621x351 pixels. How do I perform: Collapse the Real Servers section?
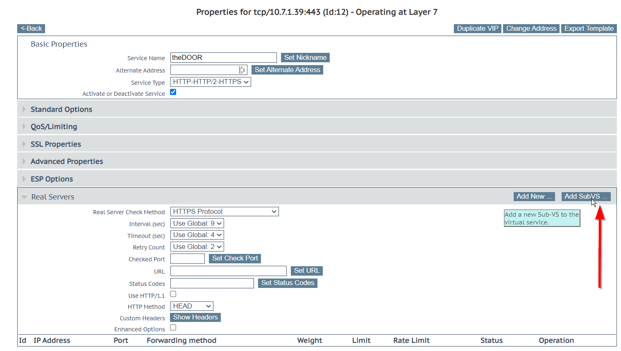52,197
